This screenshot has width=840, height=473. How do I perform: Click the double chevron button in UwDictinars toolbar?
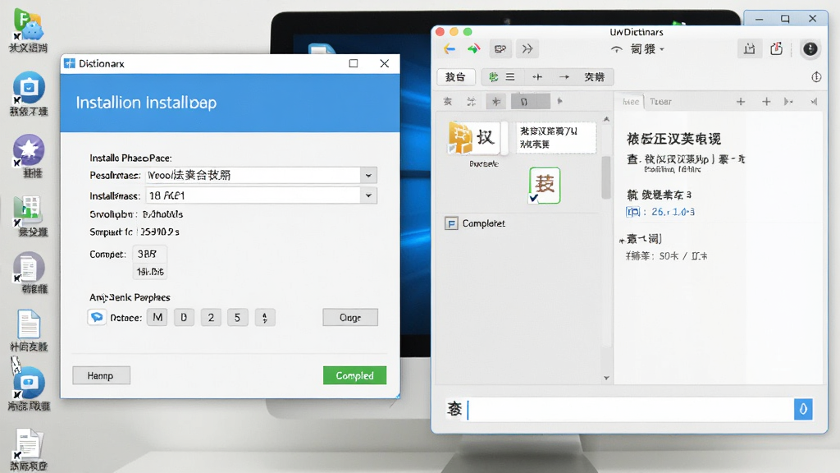527,49
